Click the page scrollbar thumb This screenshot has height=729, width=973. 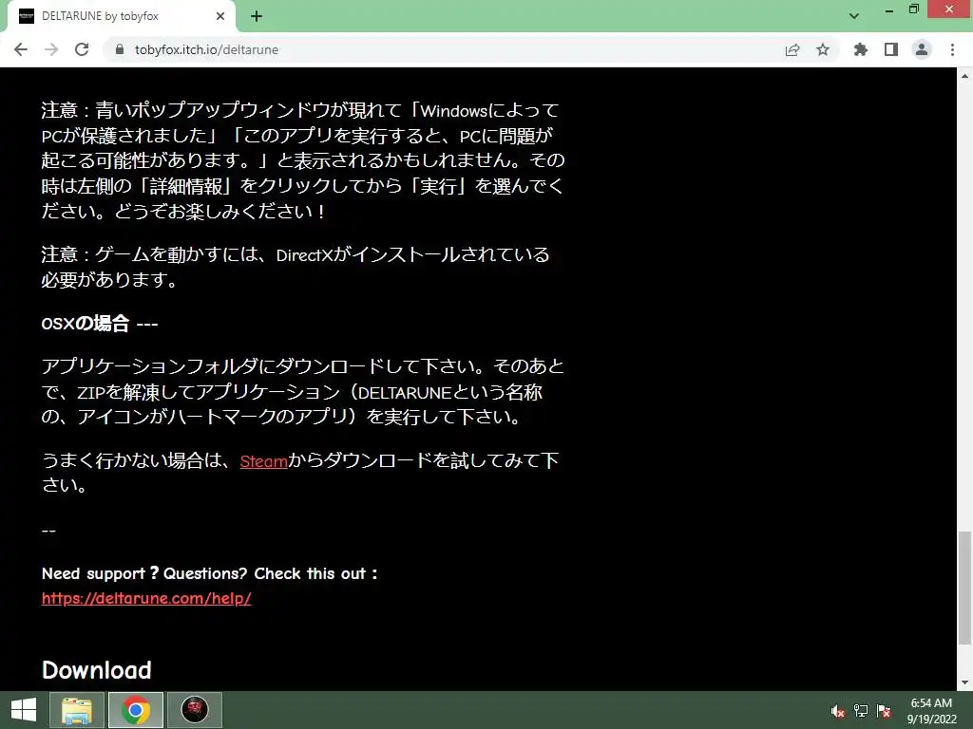click(964, 588)
